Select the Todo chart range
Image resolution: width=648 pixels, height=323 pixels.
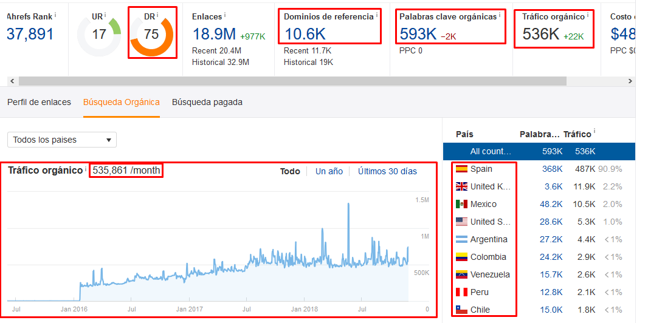(x=290, y=171)
